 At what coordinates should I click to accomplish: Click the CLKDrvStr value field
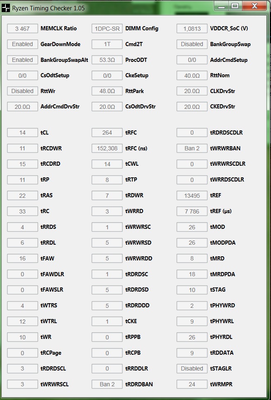(192, 91)
